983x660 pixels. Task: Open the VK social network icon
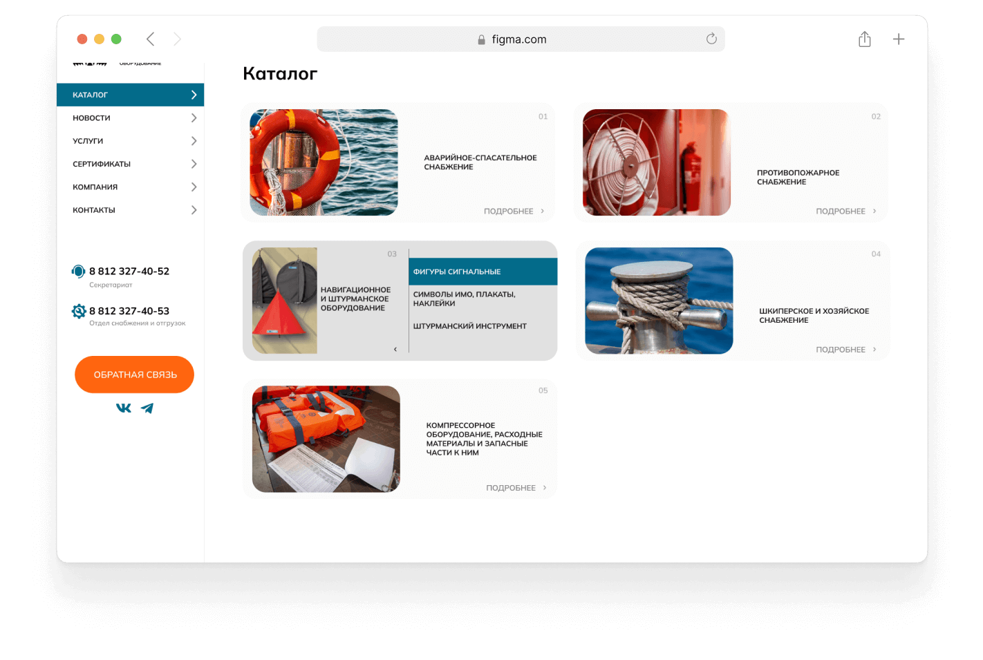124,408
